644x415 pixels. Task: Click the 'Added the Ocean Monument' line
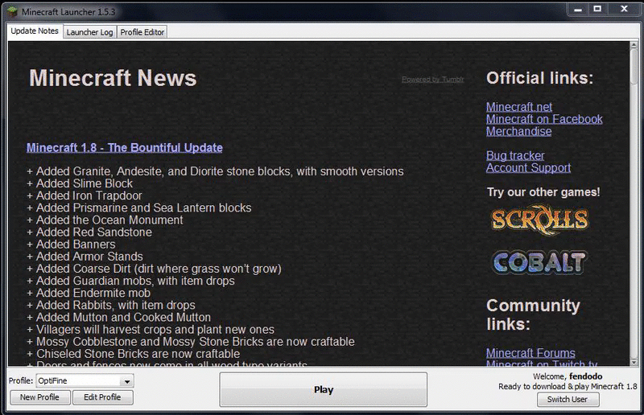click(105, 220)
